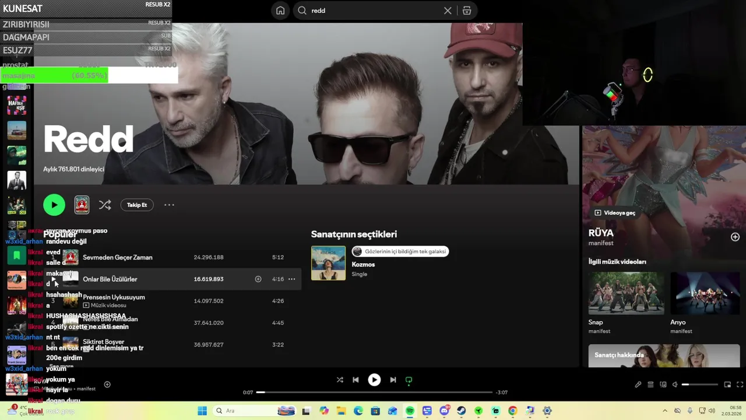This screenshot has width=746, height=420.
Task: Open more options for Onlar Bile Üzülürler
Action: (291, 279)
